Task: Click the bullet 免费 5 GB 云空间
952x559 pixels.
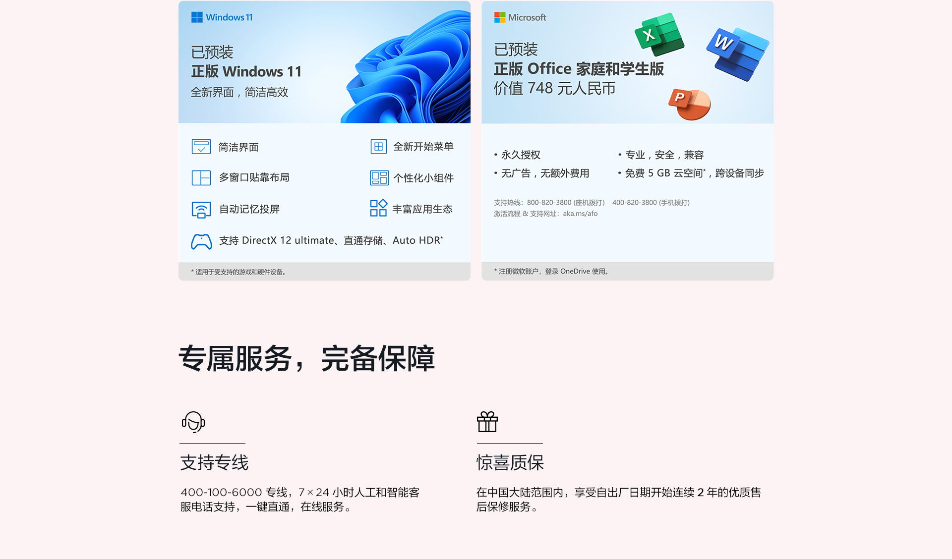Action: pos(691,173)
